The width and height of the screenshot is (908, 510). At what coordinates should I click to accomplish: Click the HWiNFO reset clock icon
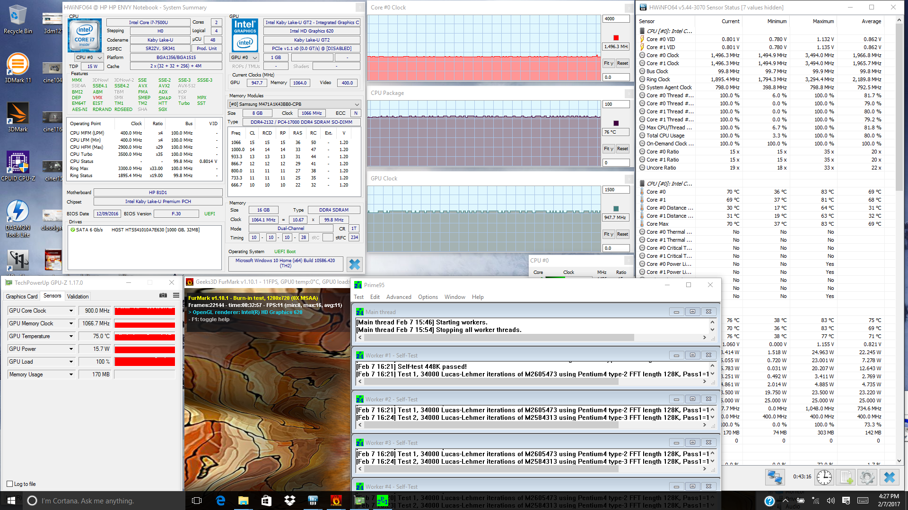824,477
